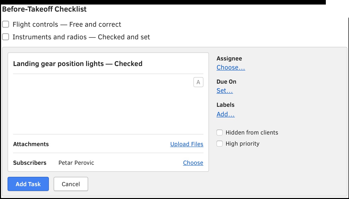
Task: Open the Due On Set… date picker
Action: pyautogui.click(x=225, y=91)
